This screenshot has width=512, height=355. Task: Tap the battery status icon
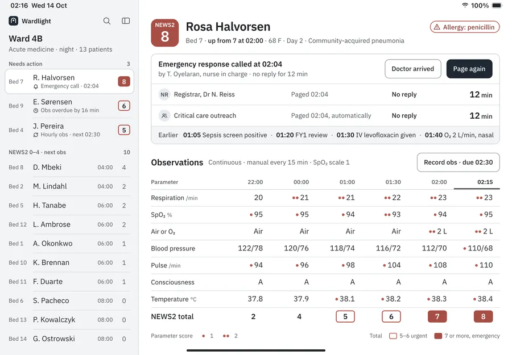coord(497,5)
